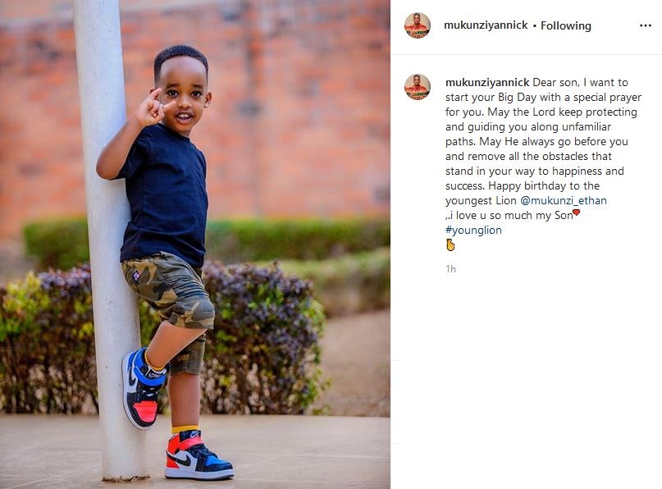Image resolution: width=662 pixels, height=489 pixels.
Task: Open the 1h timestamp under the caption
Action: tap(450, 269)
